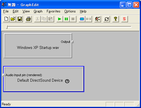141x108 pixels.
Task: Minimize the GraphEdit window
Action: click(123, 5)
